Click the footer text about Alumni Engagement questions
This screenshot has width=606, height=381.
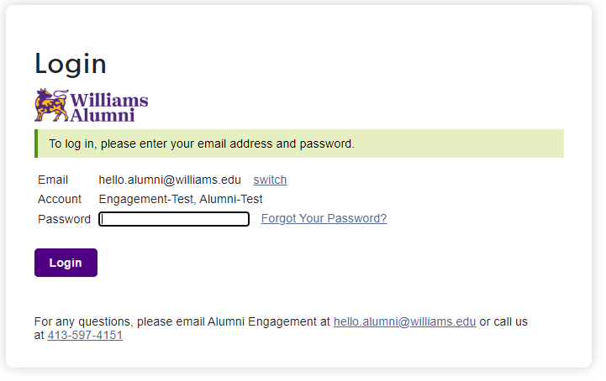pyautogui.click(x=182, y=321)
